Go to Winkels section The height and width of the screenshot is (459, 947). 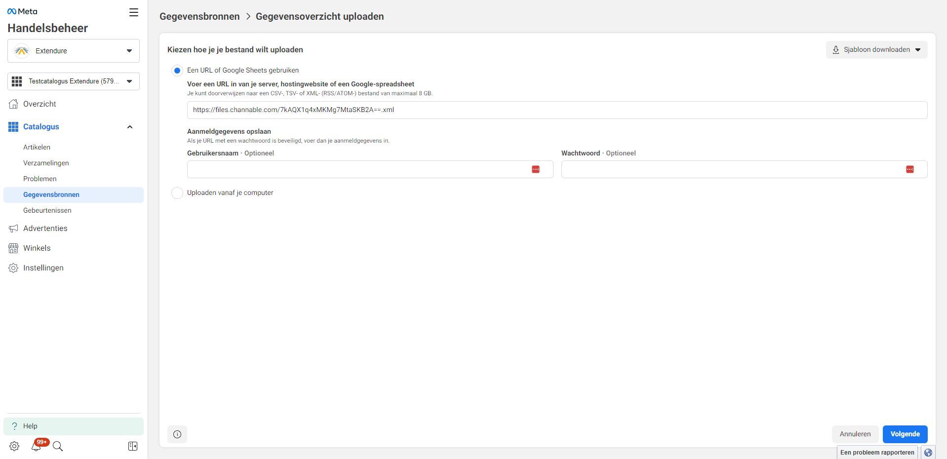37,248
